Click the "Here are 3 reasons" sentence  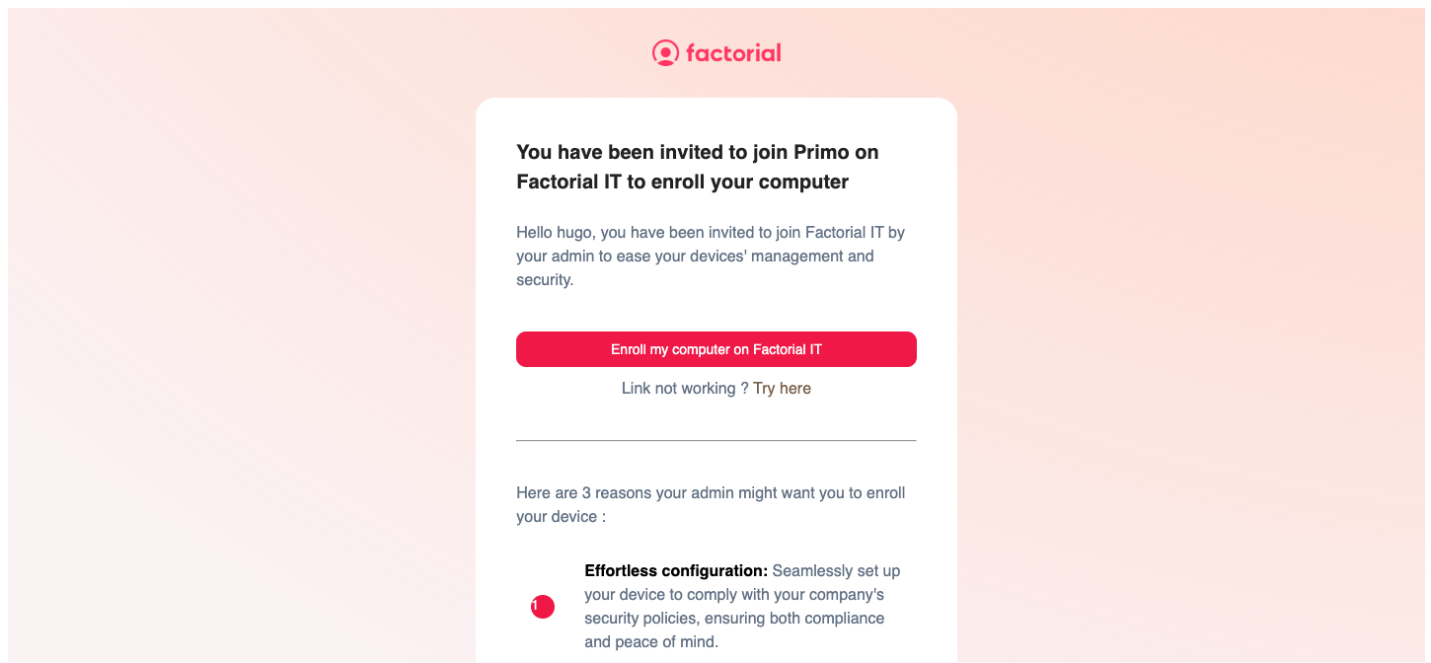coord(711,493)
